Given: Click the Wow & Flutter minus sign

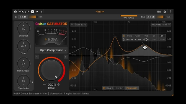Looking at the screenshot, I should point(24,67).
